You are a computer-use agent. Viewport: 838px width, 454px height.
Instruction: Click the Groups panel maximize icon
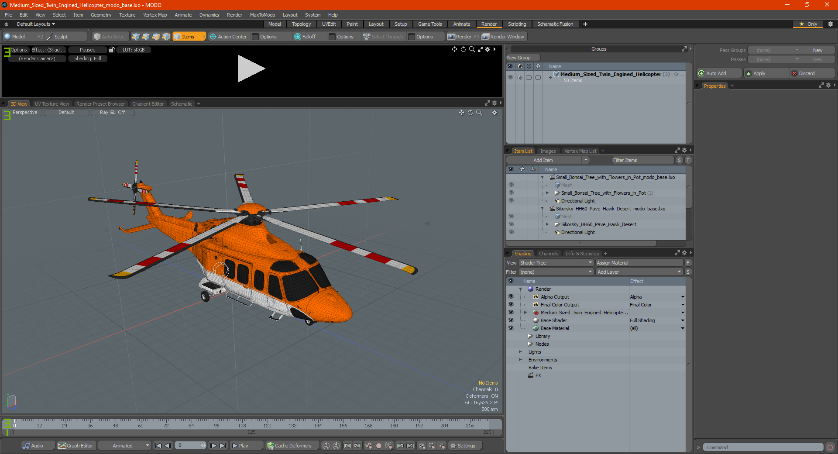click(684, 49)
